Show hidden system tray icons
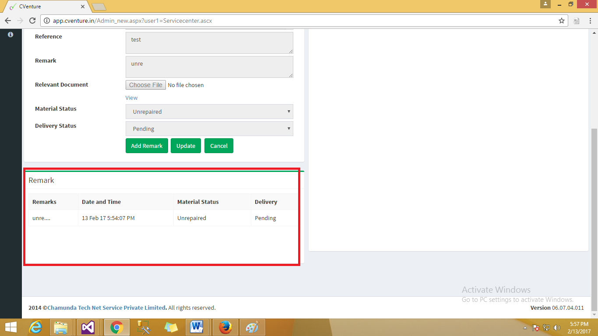This screenshot has height=336, width=598. pos(525,328)
